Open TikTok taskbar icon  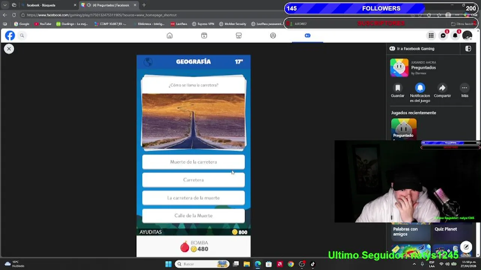313,264
